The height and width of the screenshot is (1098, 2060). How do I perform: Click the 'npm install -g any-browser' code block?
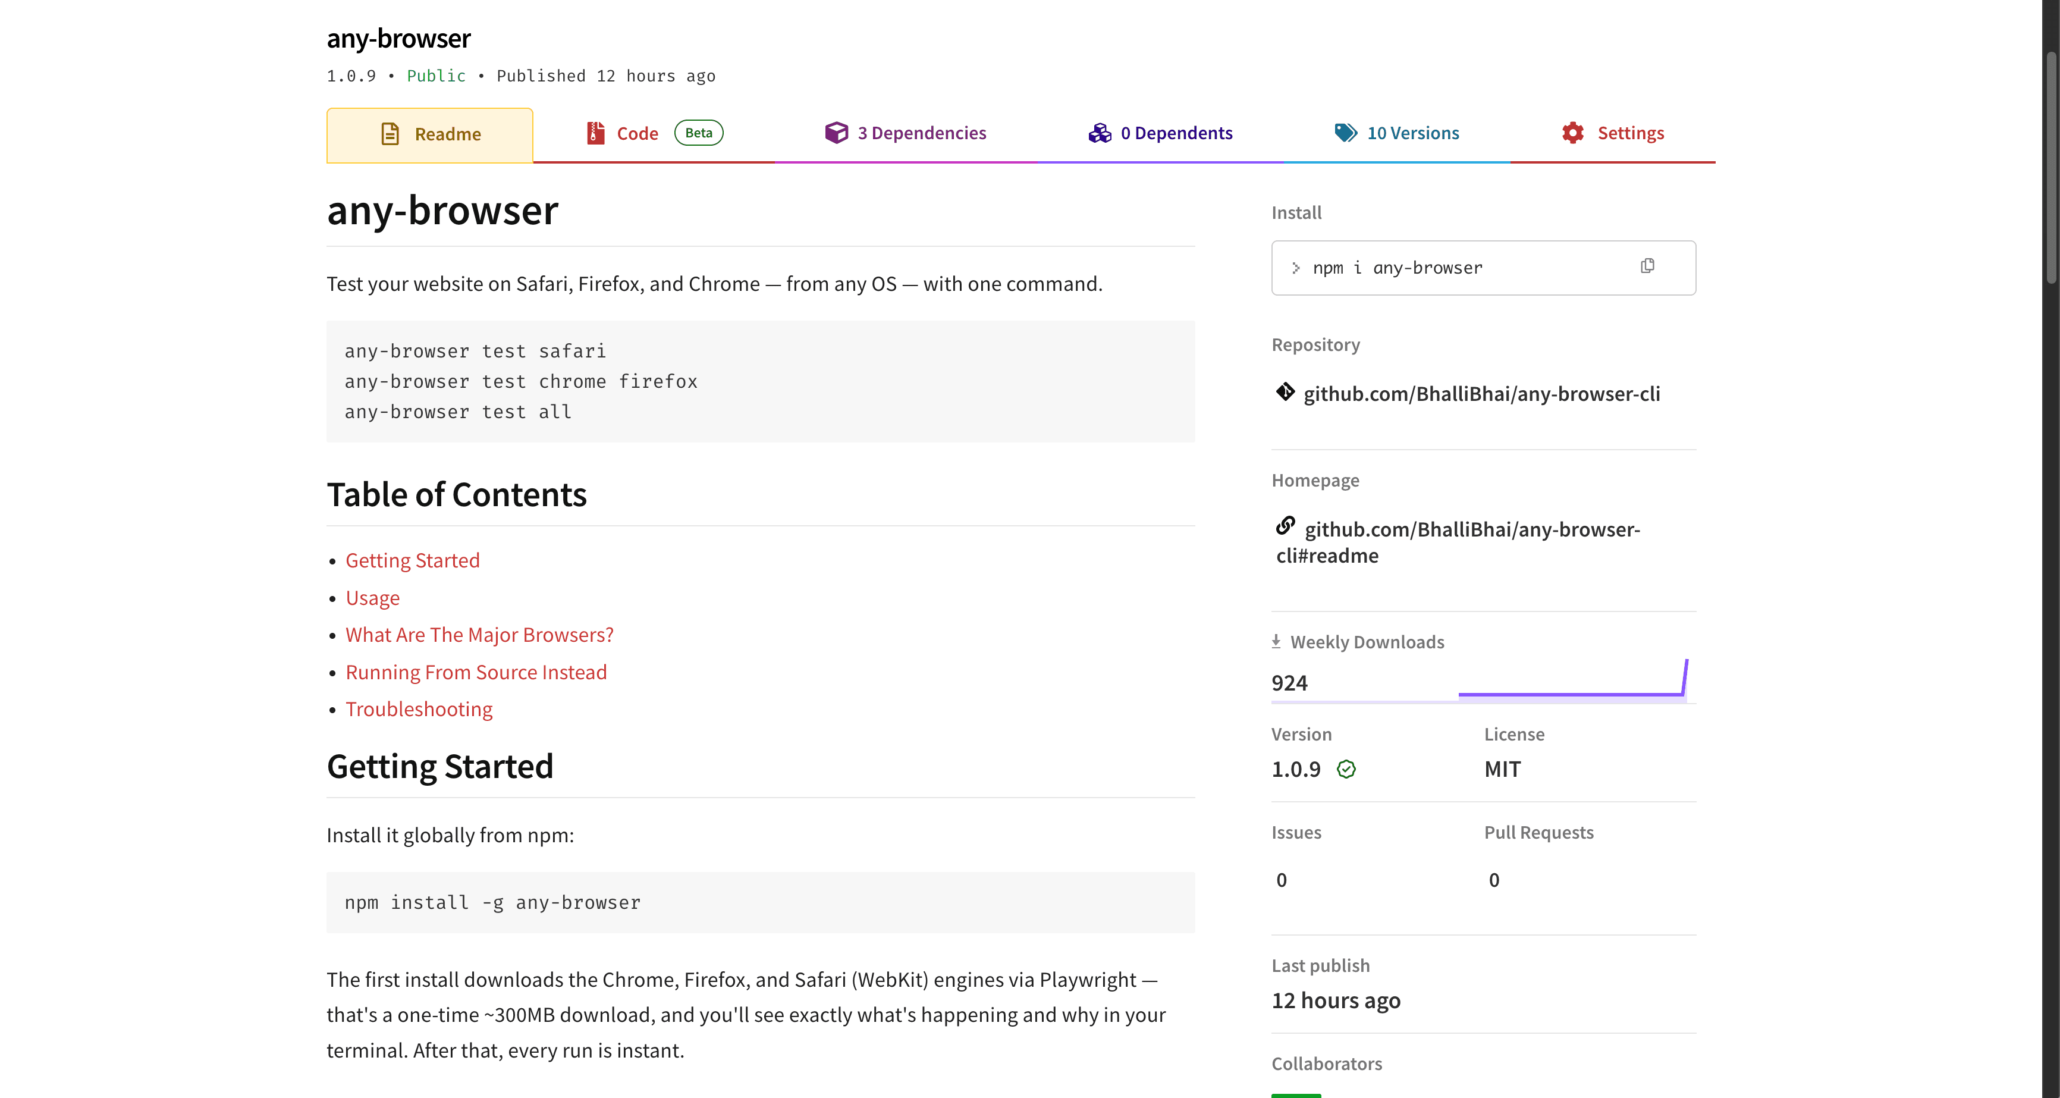(759, 902)
